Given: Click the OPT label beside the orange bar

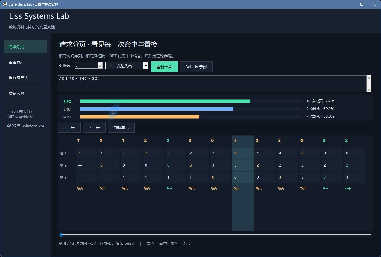Looking at the screenshot, I should point(67,117).
